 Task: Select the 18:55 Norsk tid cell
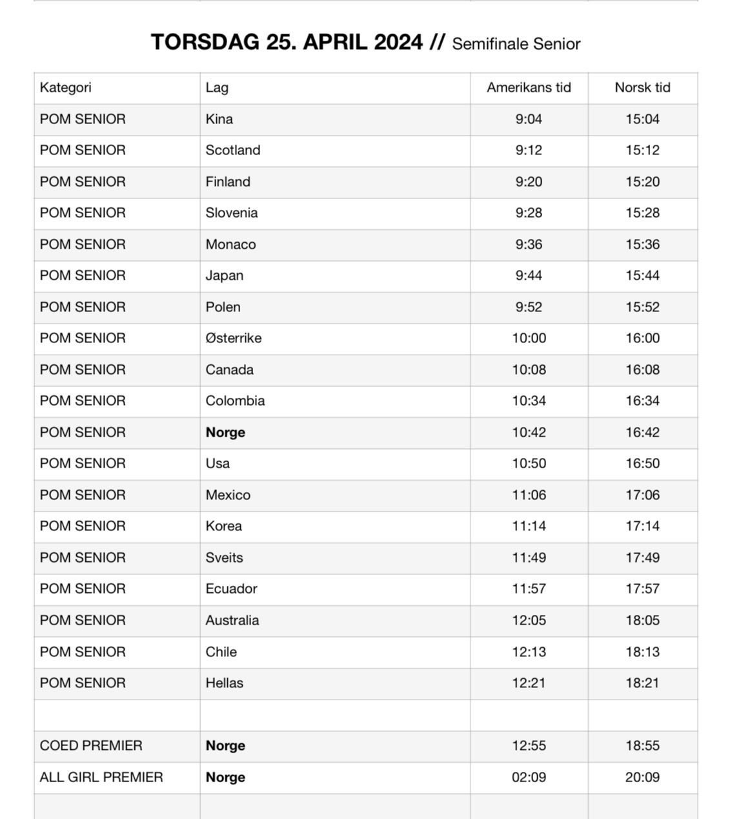click(642, 746)
